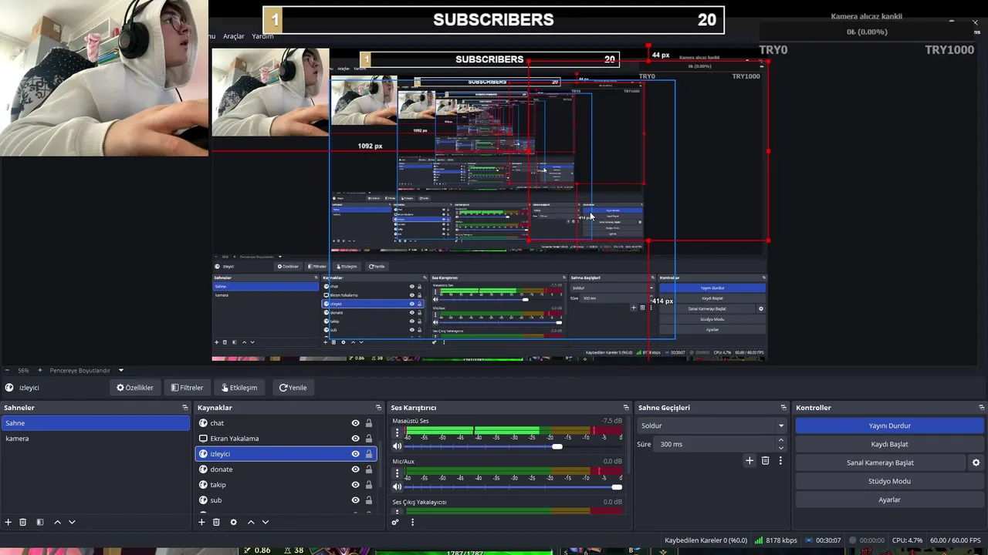Add a scene transition with plus icon
Screen dimensions: 988x555
(749, 460)
